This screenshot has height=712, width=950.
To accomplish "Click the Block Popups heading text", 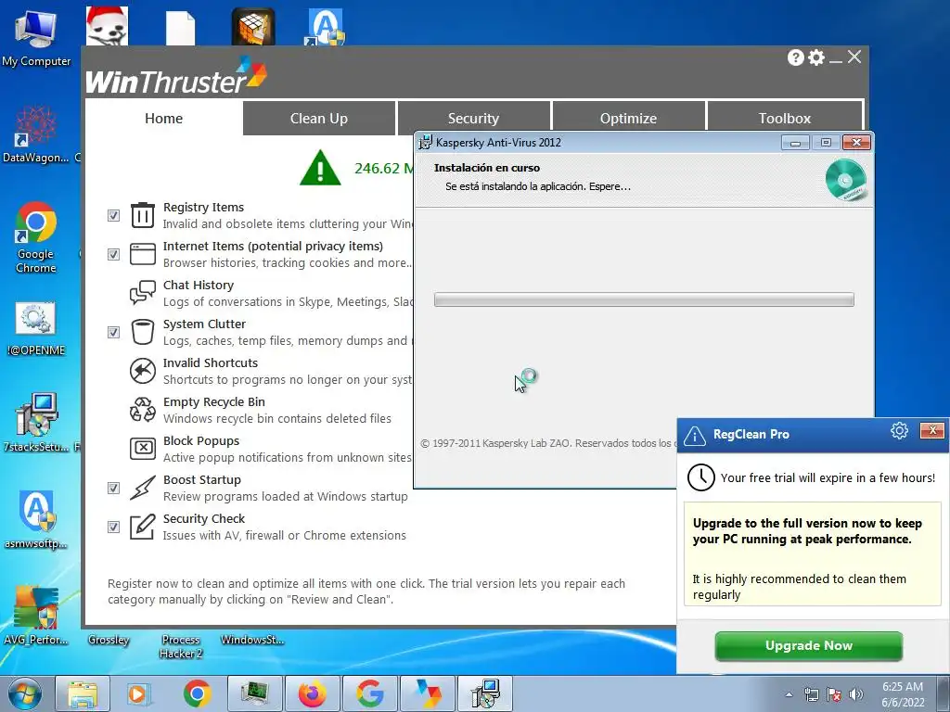I will 201,440.
